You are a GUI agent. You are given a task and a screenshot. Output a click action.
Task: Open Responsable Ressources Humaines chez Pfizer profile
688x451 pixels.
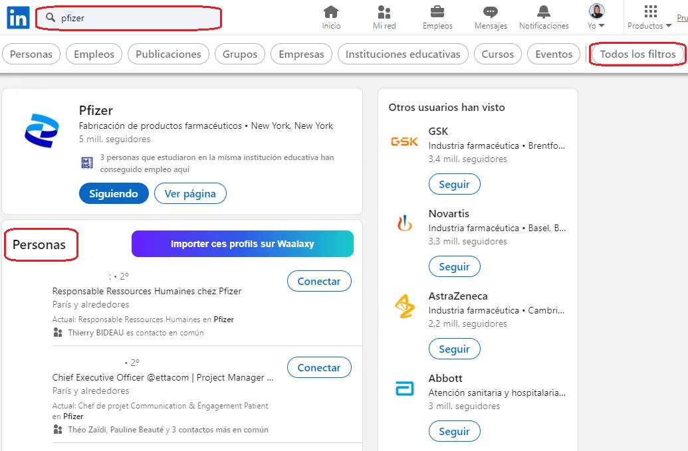tap(146, 291)
